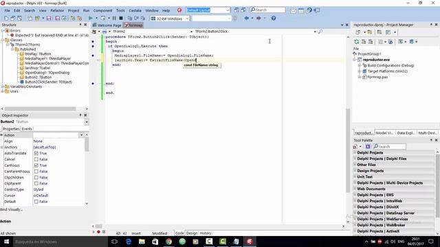Toggle the ClipParent property checkbox
This screenshot has width=440, height=247.
tap(36, 183)
